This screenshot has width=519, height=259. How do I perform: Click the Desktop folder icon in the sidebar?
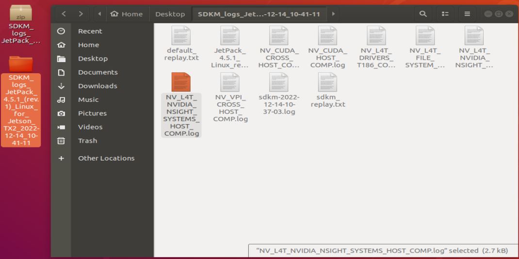[61, 59]
